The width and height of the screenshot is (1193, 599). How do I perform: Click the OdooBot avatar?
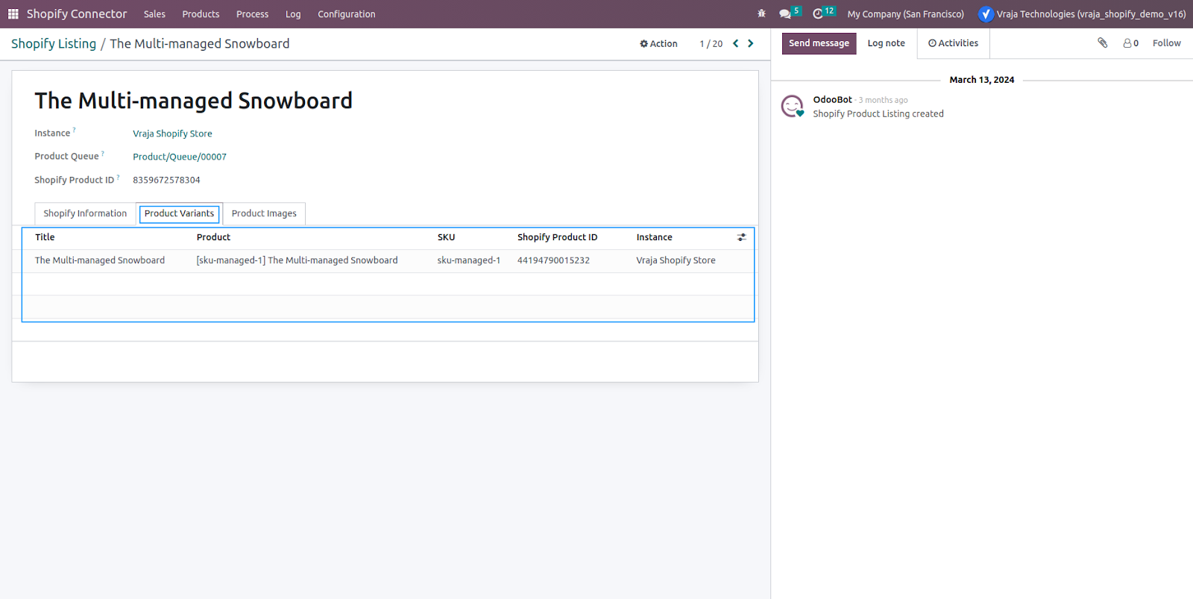tap(792, 106)
